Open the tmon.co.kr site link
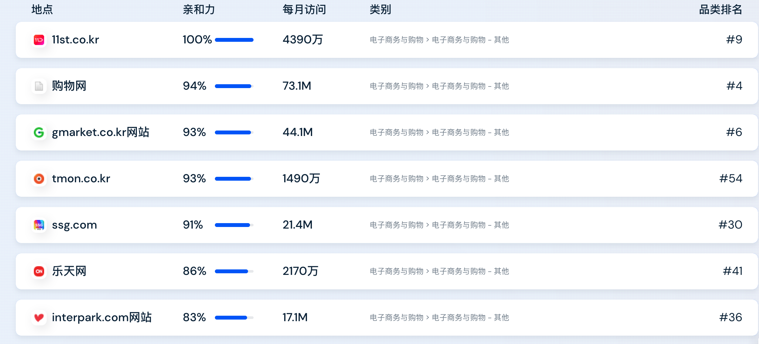759x344 pixels. tap(81, 178)
